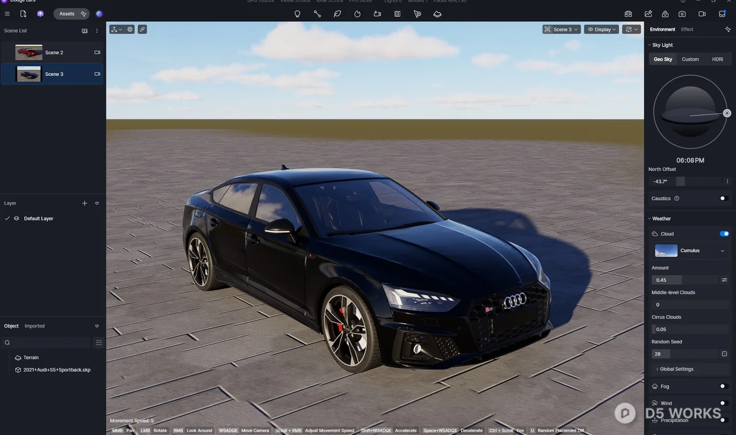Open the AI image enhancer icon
Viewport: 736px width, 435px height.
649,14
